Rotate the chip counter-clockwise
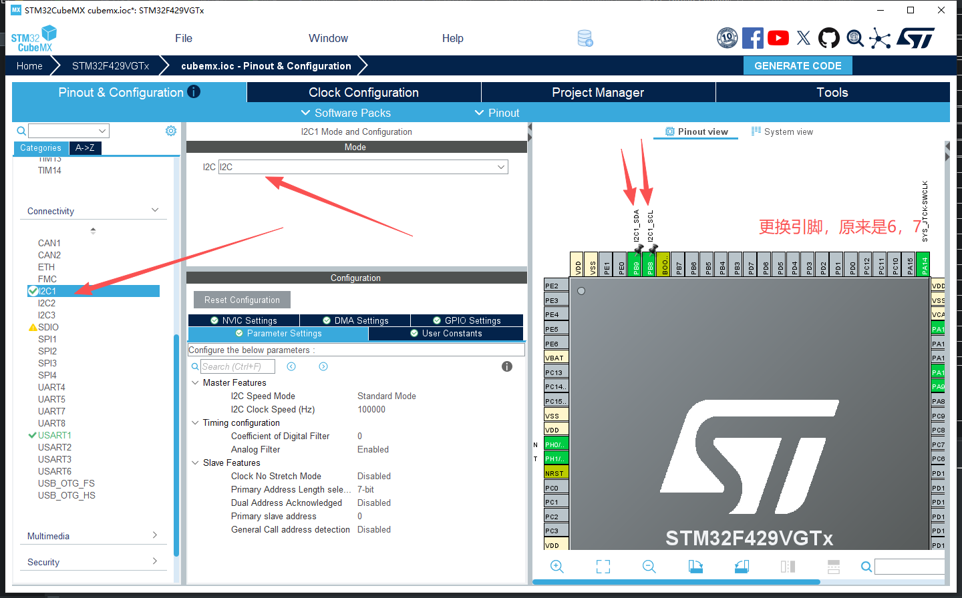The height and width of the screenshot is (598, 962). point(742,567)
